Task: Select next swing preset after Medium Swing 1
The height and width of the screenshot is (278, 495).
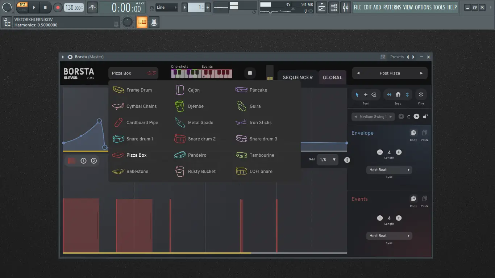Action: [391, 117]
